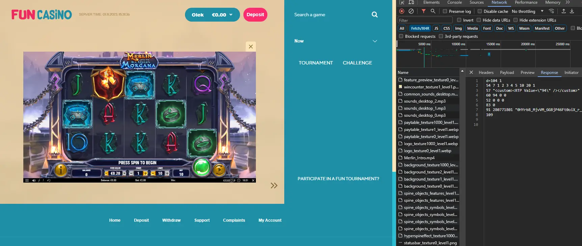Viewport: 582px width, 246px height.
Task: Tick the Blocked requests checkbox
Action: pyautogui.click(x=401, y=36)
